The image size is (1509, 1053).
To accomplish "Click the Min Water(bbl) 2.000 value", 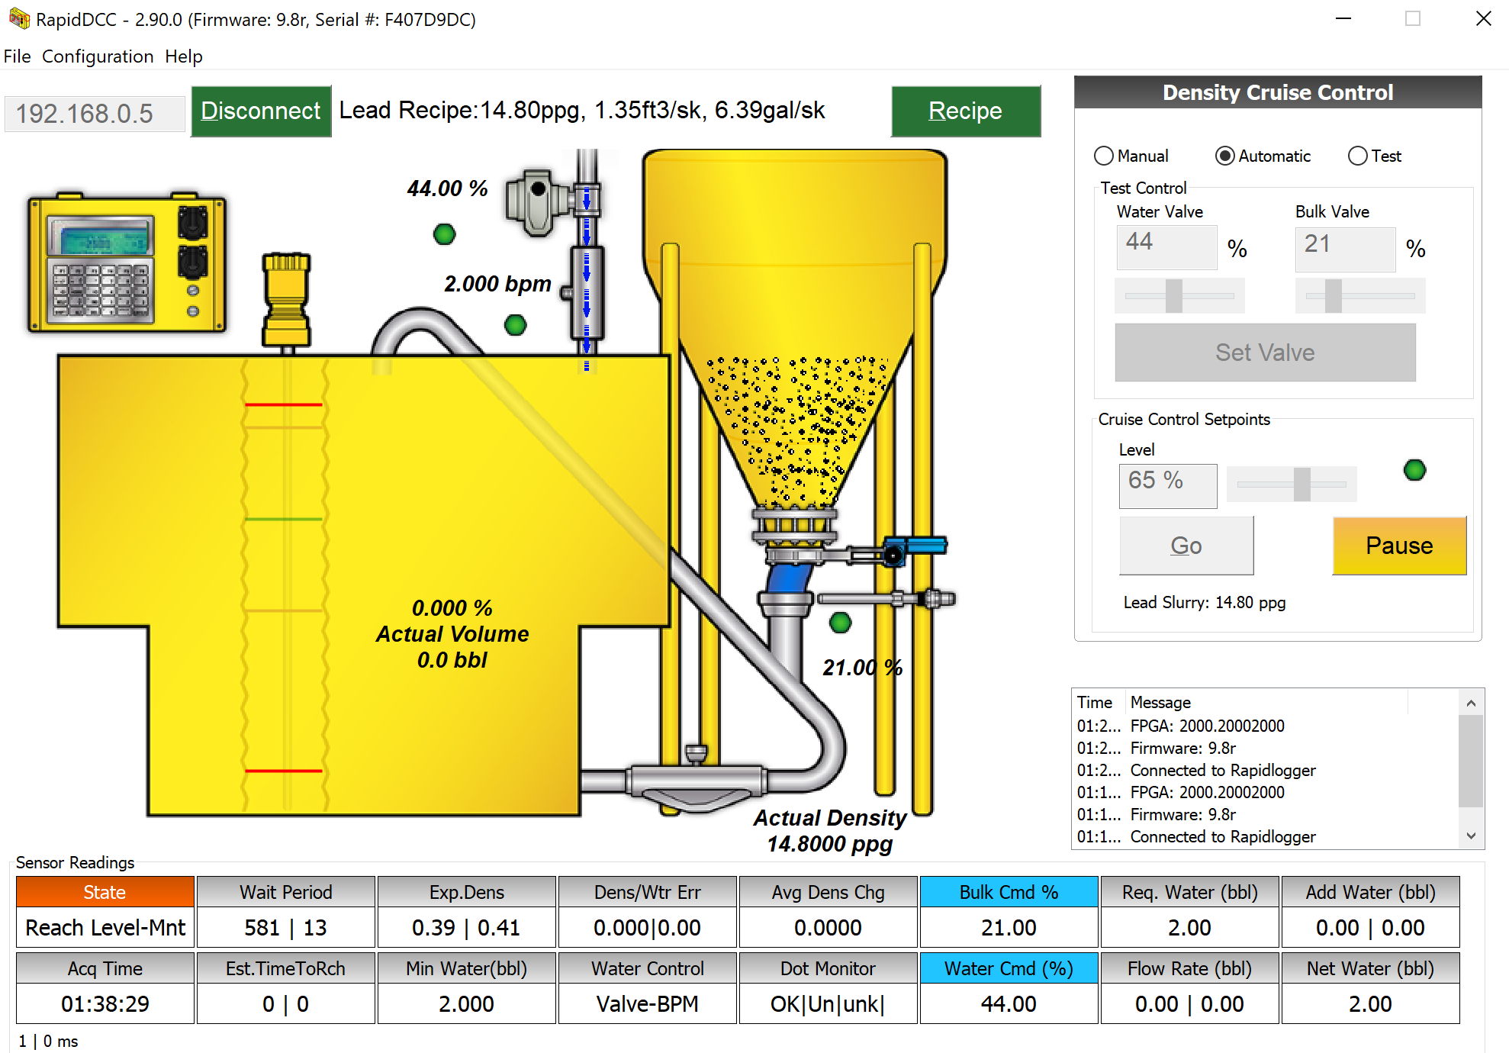I will click(466, 1004).
